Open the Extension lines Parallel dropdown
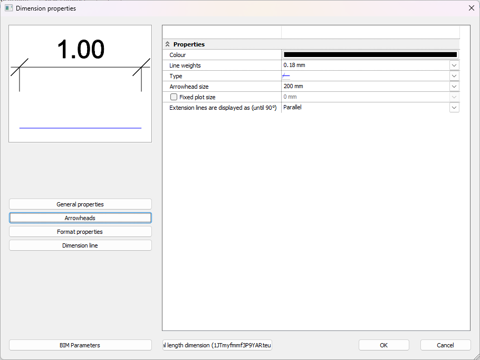The height and width of the screenshot is (360, 480). point(454,108)
